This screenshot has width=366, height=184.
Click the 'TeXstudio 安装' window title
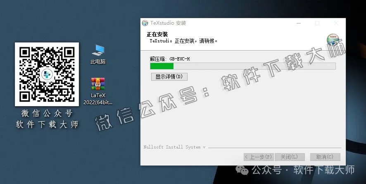168,23
